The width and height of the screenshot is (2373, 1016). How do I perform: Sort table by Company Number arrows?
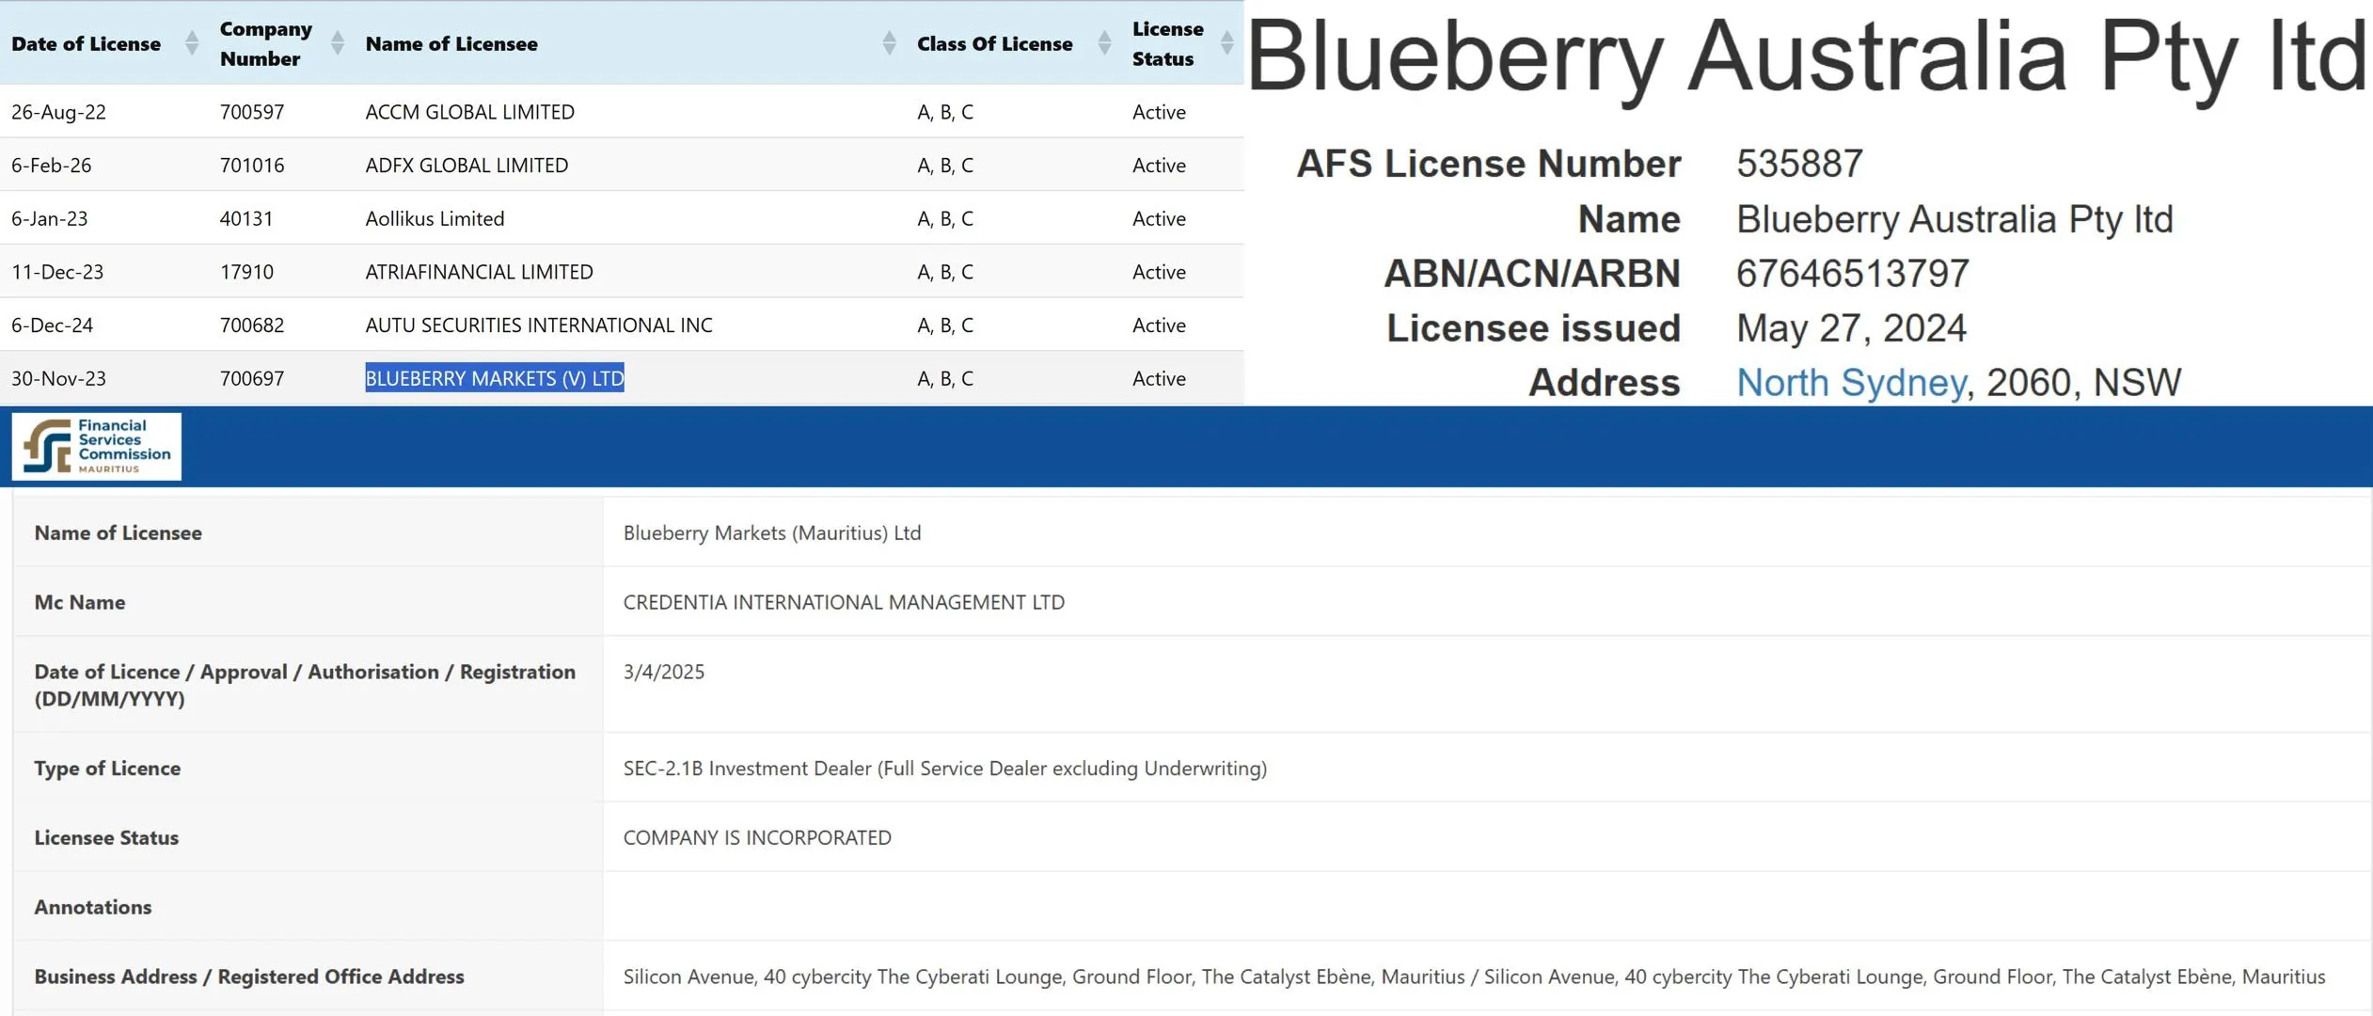coord(338,43)
